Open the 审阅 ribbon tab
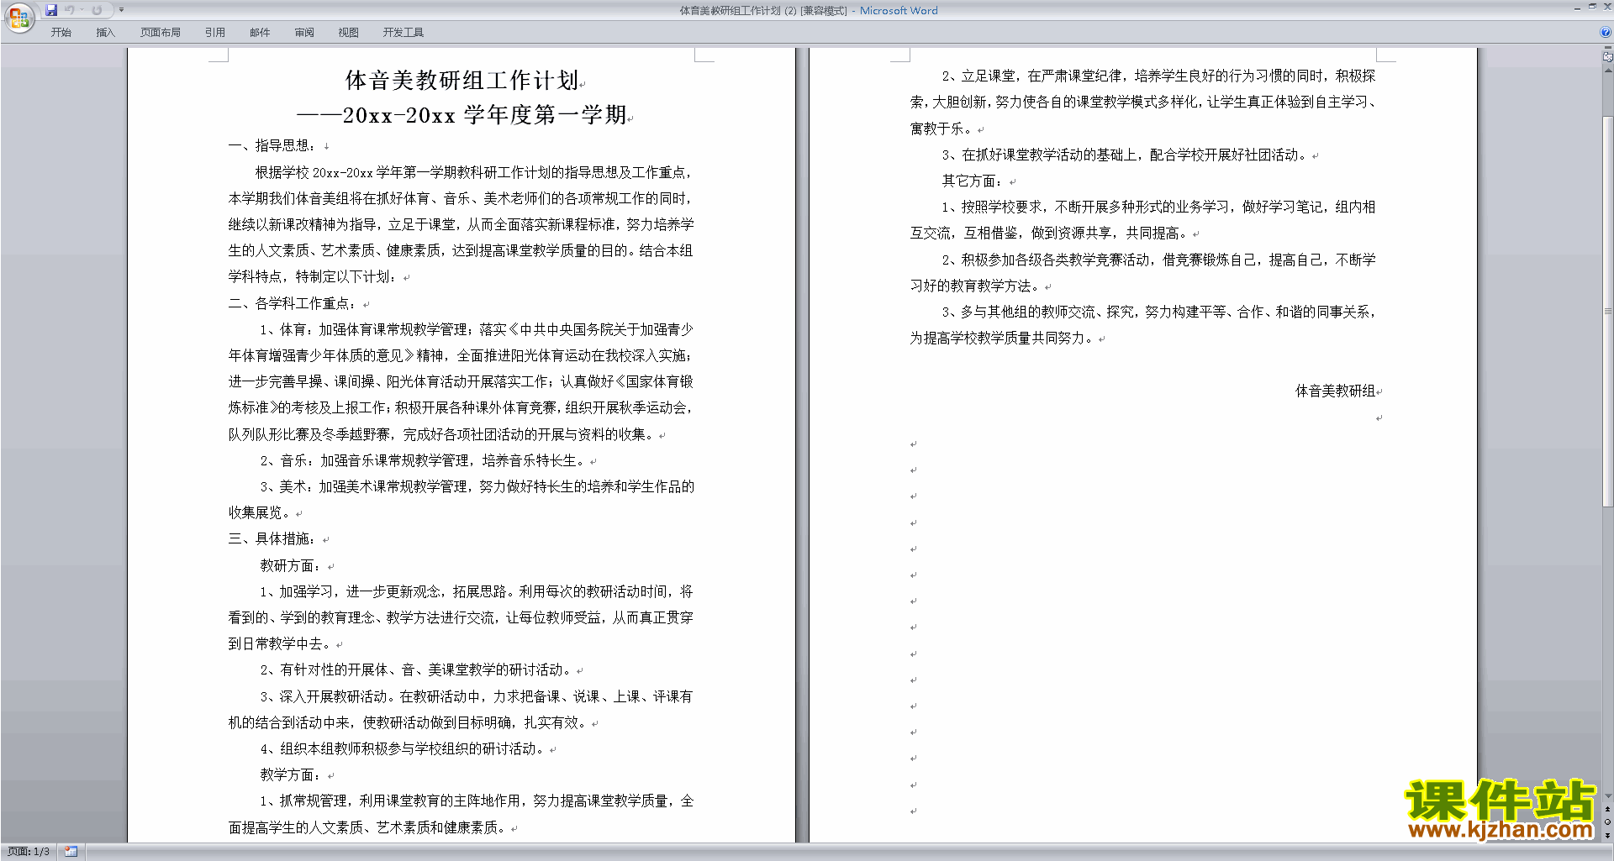 coord(304,33)
